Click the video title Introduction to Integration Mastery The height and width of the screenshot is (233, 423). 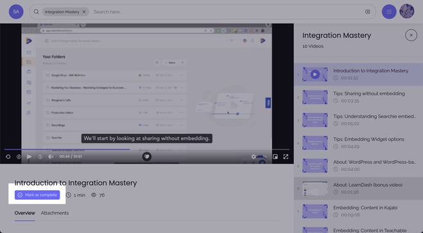click(76, 183)
